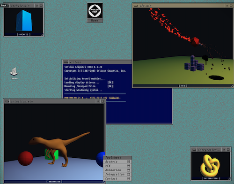The width and height of the screenshot is (234, 184).
Task: Click the animation.win title text
Action: [x=22, y=101]
